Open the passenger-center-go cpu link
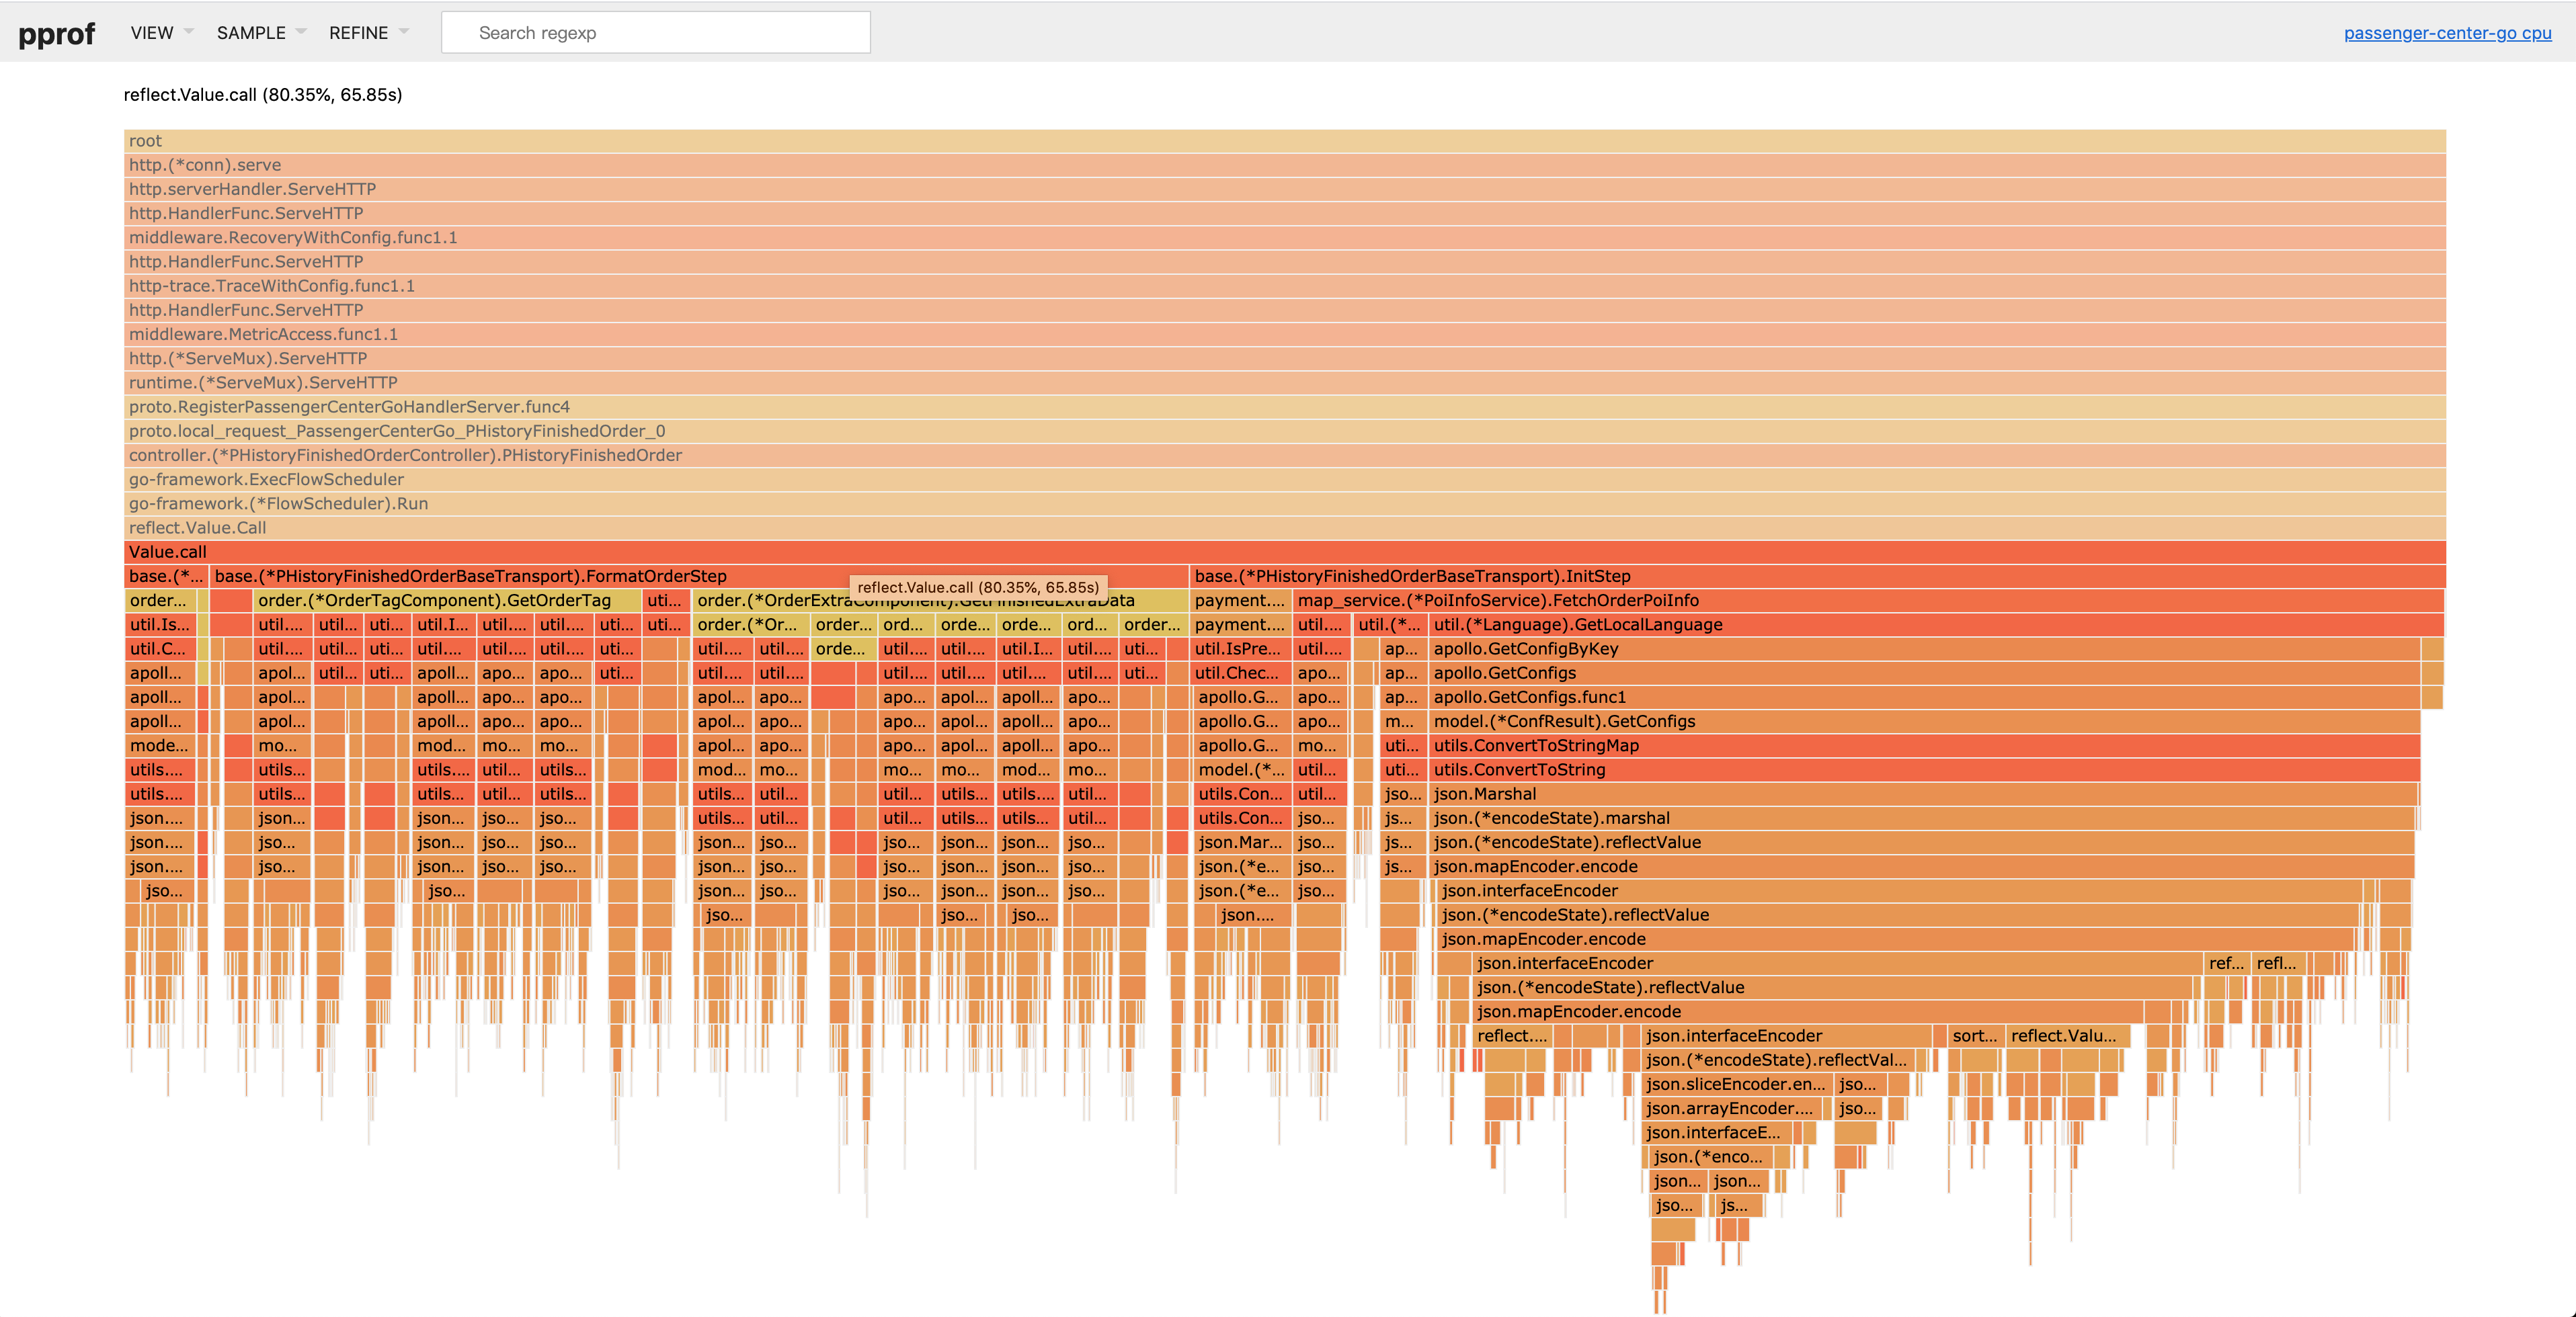The height and width of the screenshot is (1317, 2576). click(2446, 33)
